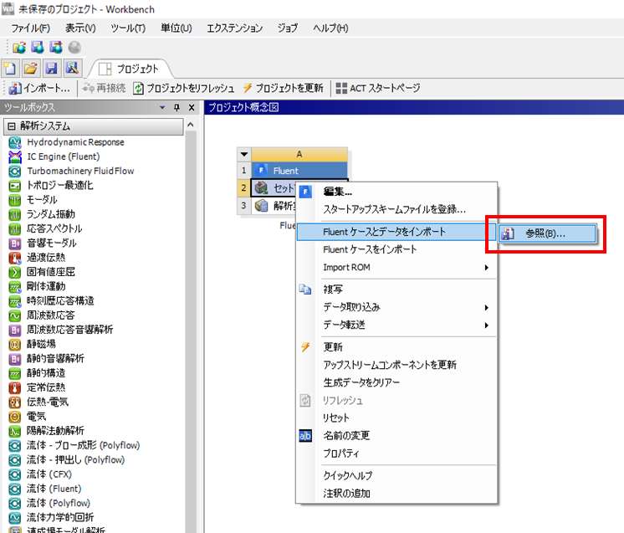Close the Toolbox panel
The image size is (624, 533).
tap(192, 107)
